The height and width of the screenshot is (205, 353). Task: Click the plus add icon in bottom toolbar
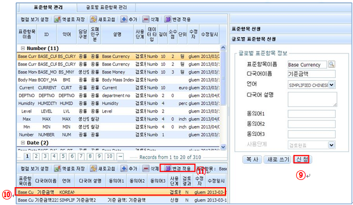coord(124,168)
